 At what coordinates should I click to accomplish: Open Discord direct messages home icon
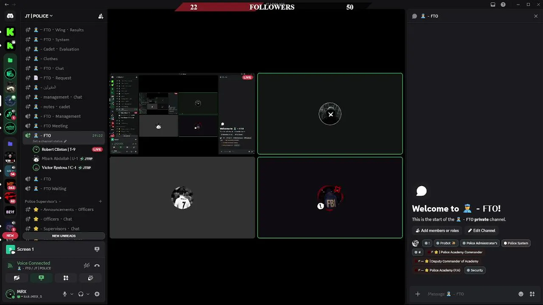10,16
